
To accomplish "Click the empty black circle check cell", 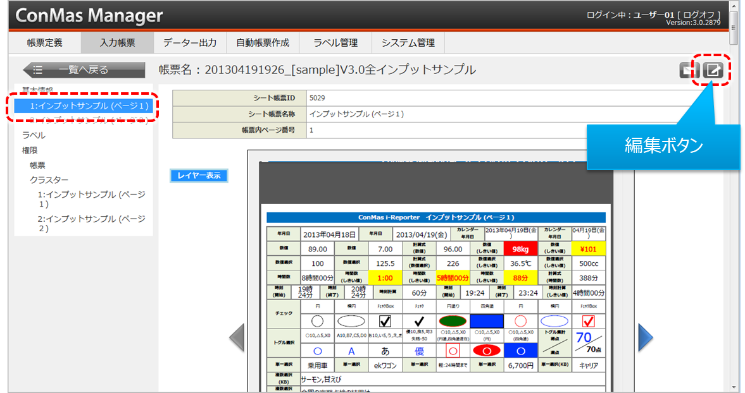I will (318, 321).
